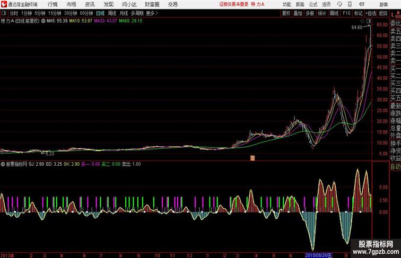401x258 pixels.
Task: Open the 版面 menu
Action: (300, 4)
